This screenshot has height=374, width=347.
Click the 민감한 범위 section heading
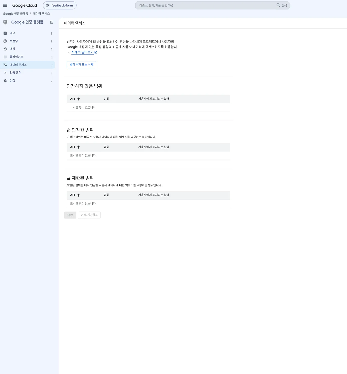82,130
